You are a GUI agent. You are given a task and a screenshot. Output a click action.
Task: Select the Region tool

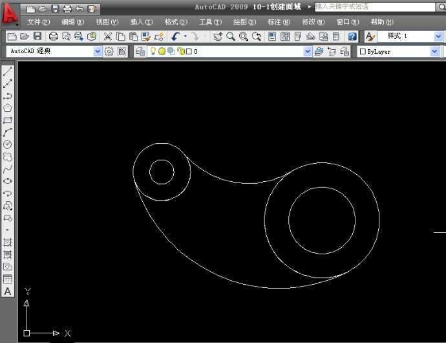tap(8, 267)
